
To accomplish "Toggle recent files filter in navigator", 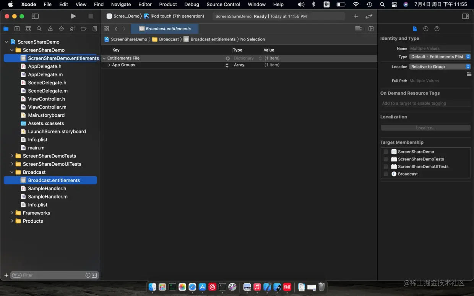I will (88, 275).
